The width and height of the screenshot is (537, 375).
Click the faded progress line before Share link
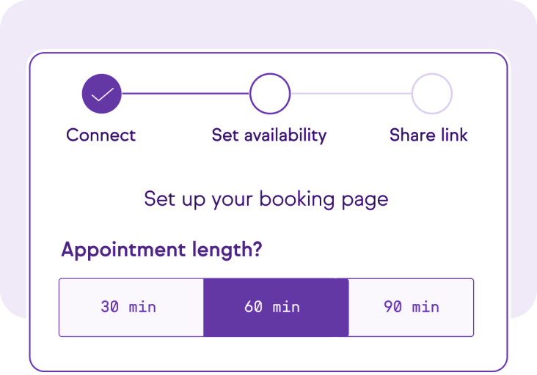click(351, 93)
